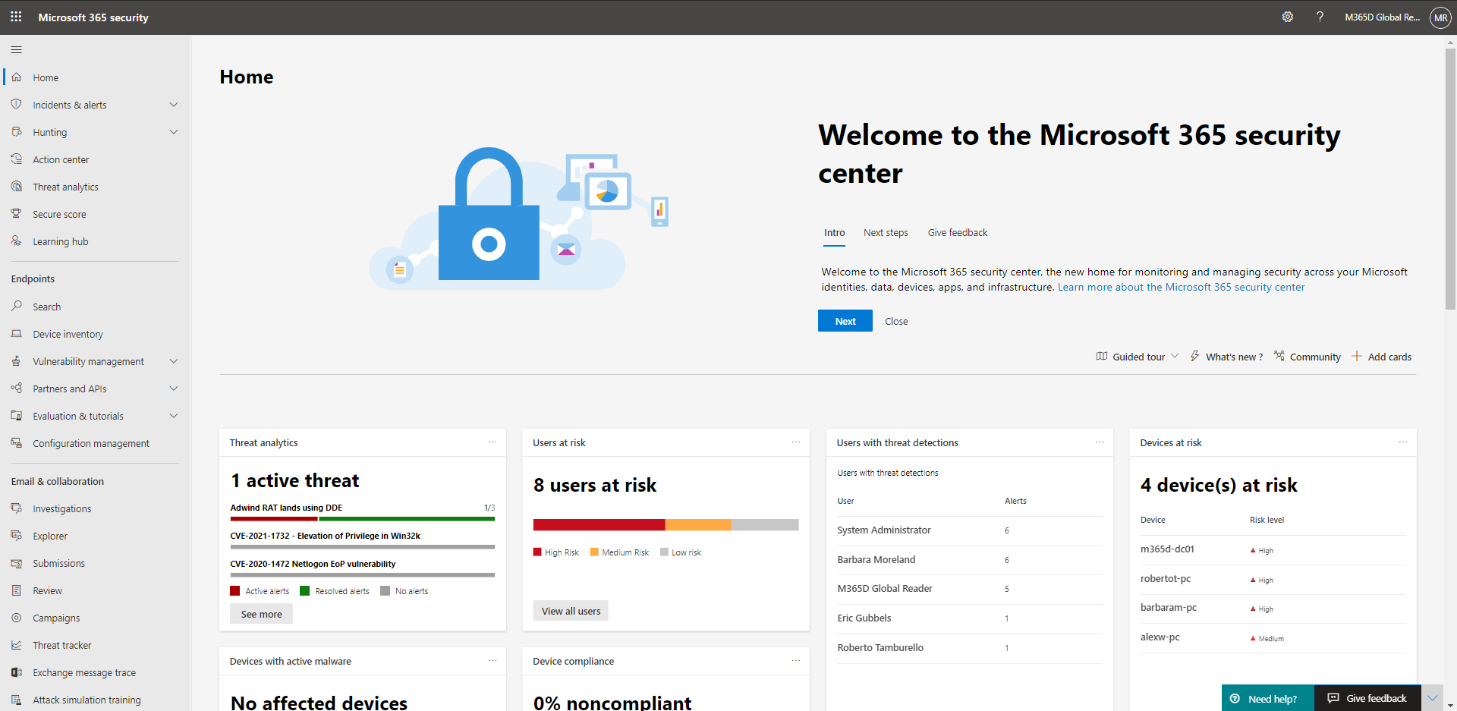This screenshot has height=711, width=1457.
Task: Open Device inventory under Endpoints
Action: 68,333
